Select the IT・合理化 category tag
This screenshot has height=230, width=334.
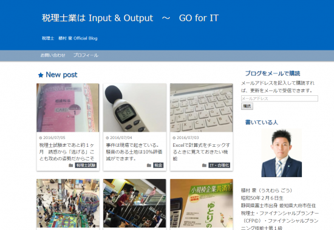click(219, 165)
